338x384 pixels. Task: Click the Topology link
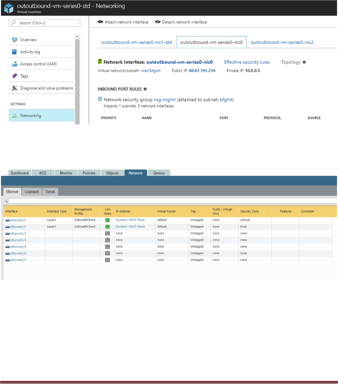(291, 62)
